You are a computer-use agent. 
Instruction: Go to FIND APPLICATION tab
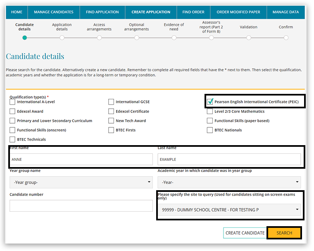102,12
